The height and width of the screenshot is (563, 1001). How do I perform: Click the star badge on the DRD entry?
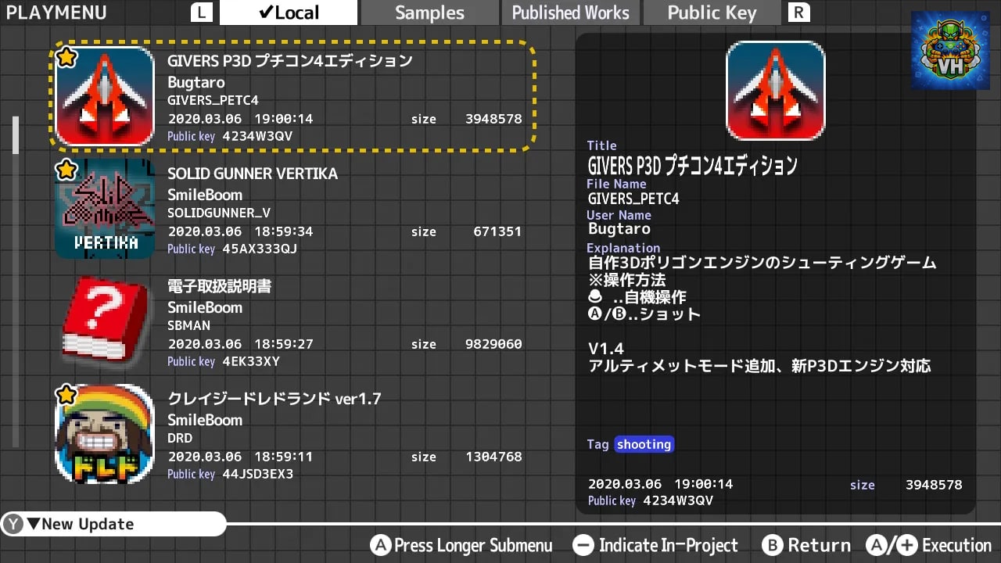pyautogui.click(x=66, y=395)
